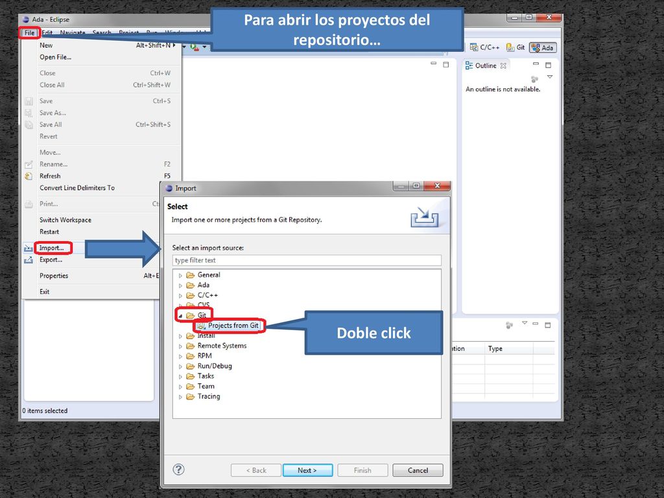Click the Back button
Image resolution: width=664 pixels, height=498 pixels.
pyautogui.click(x=256, y=470)
